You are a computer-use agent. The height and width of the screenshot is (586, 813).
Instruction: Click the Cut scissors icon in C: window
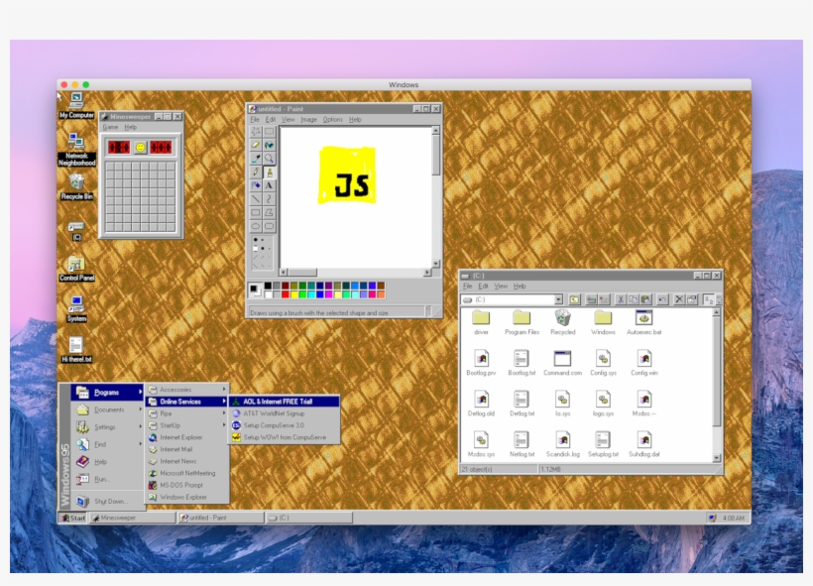pos(620,299)
